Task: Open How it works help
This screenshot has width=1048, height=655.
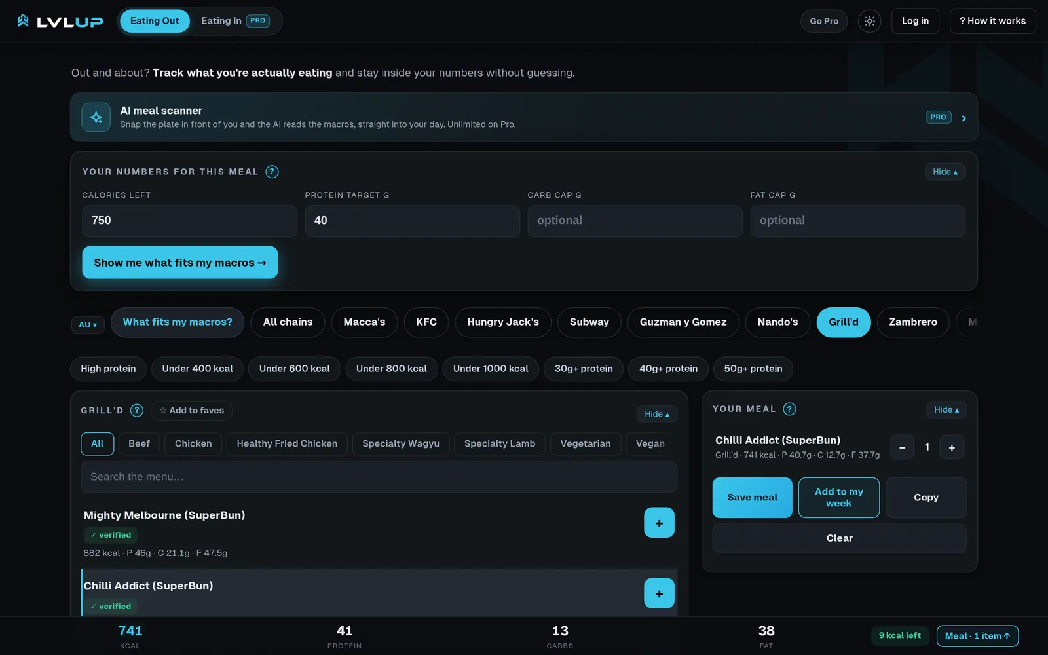Action: point(992,21)
